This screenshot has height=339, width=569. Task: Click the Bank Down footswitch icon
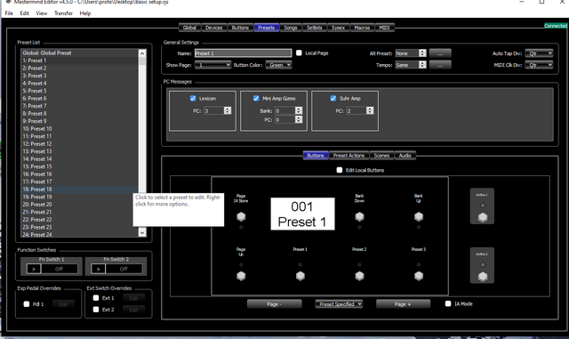coord(359,217)
